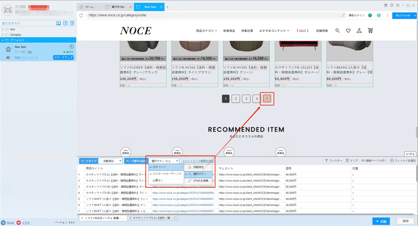Screen dimensions: 418x226
Task: Select スクロールローディング in the popup menu
Action: click(166, 174)
